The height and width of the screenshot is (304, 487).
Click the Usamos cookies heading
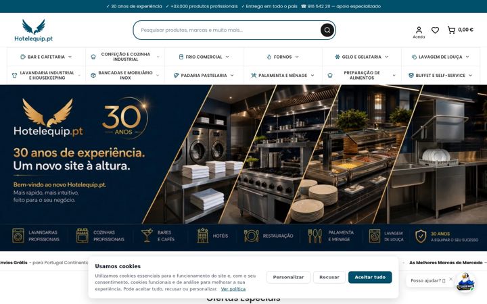[x=118, y=266]
